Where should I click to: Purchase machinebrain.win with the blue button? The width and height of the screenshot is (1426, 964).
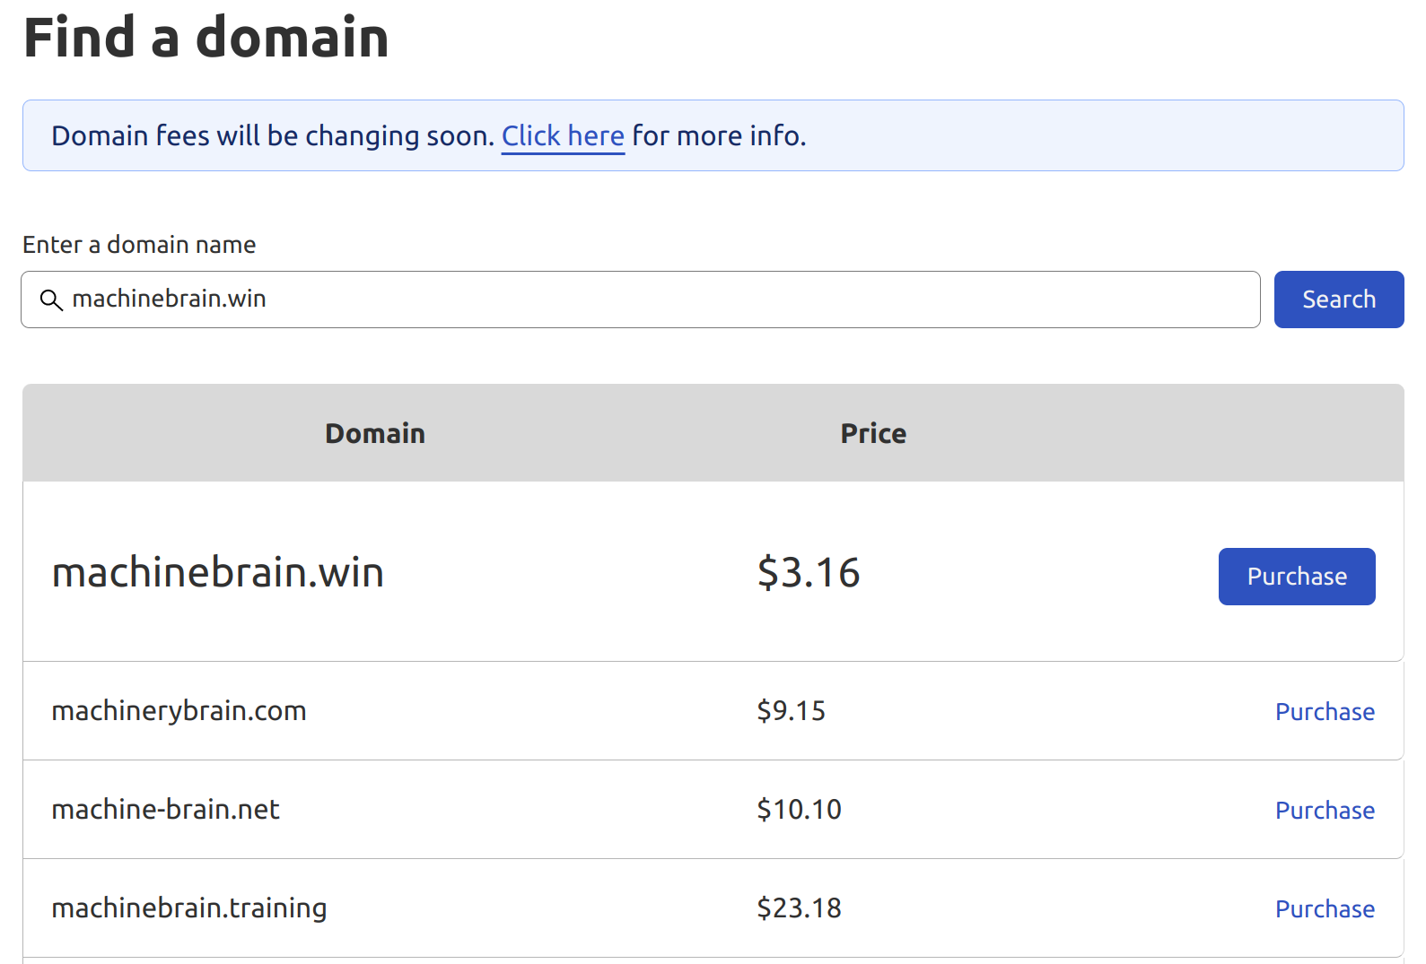(1297, 577)
